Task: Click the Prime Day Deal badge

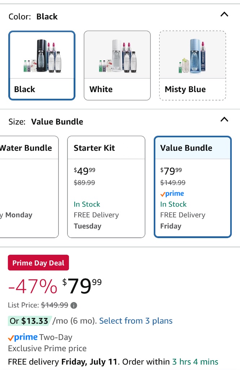Action: click(38, 263)
